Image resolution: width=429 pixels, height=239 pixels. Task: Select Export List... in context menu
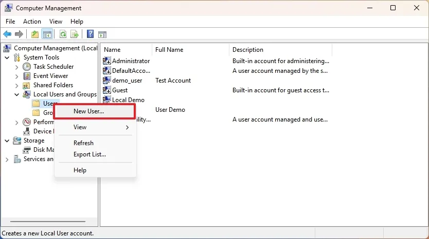(x=90, y=154)
